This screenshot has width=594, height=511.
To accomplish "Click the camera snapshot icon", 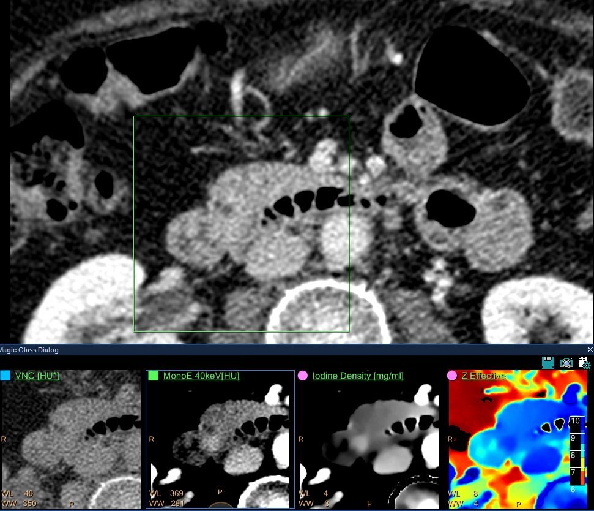I will tap(566, 363).
